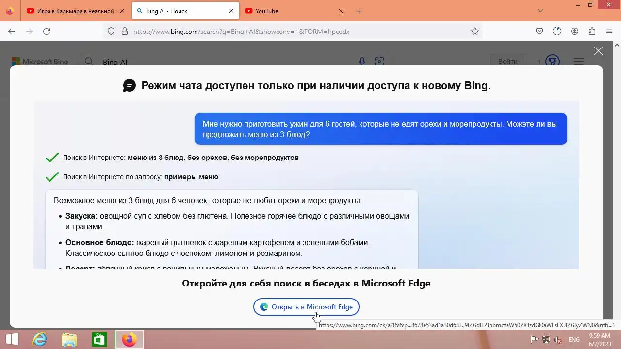This screenshot has width=621, height=349.
Task: Open the network tray icon
Action: [546, 340]
